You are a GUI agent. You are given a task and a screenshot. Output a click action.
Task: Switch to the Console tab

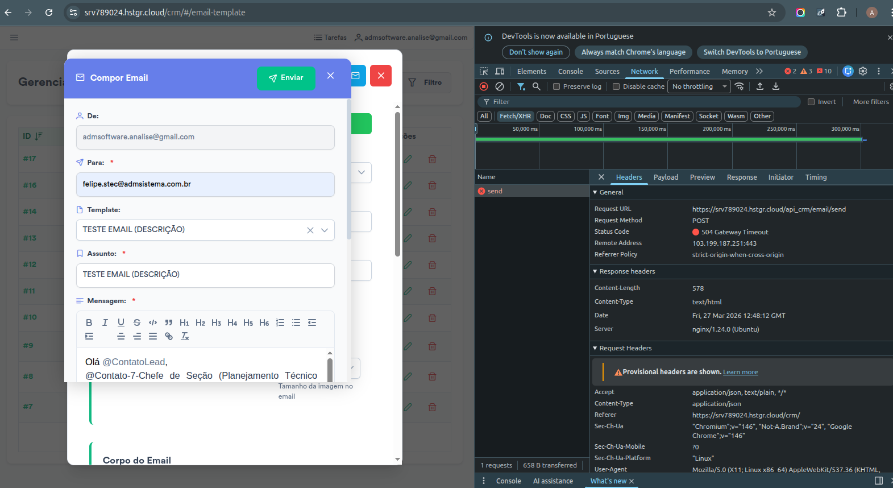tap(570, 71)
